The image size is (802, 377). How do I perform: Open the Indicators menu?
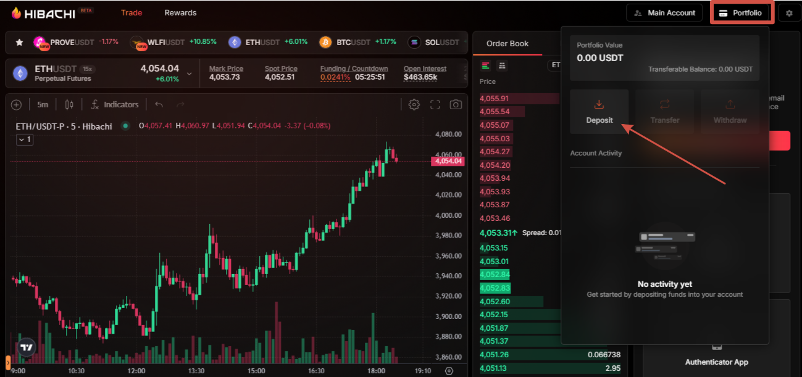click(114, 105)
